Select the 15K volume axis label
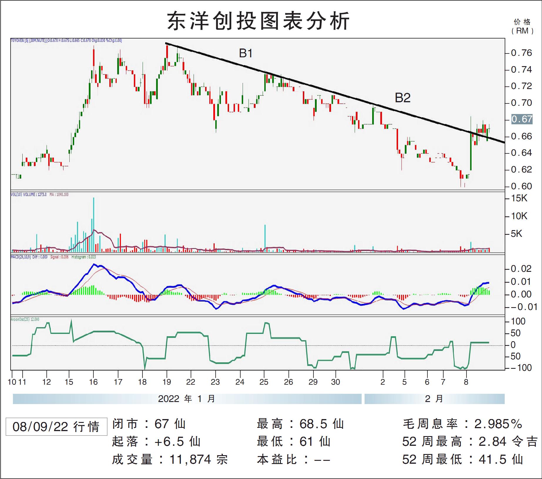Viewport: 542px width, 479px height. 519,198
